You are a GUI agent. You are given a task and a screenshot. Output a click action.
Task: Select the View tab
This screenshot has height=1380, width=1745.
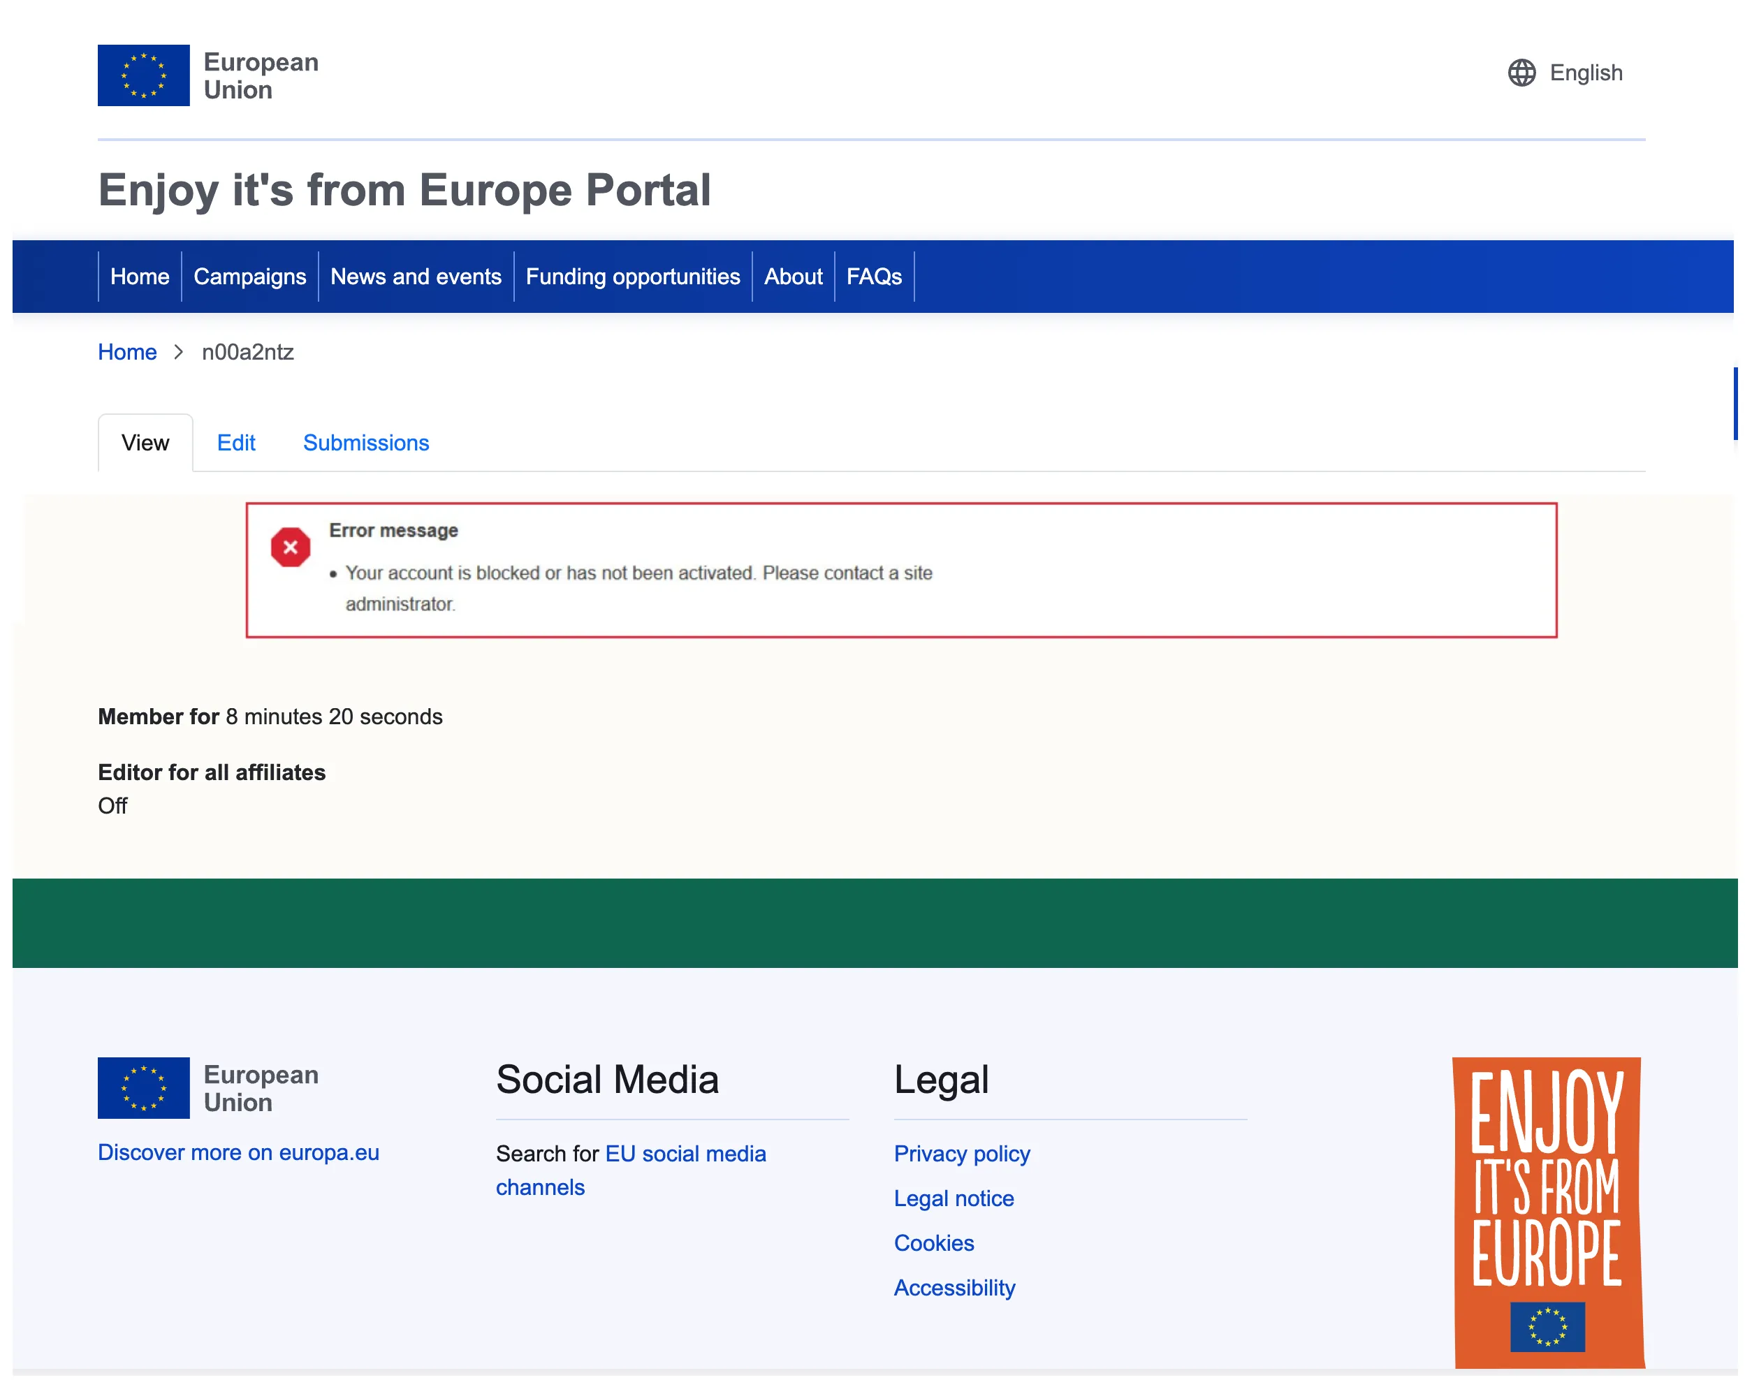click(x=145, y=443)
